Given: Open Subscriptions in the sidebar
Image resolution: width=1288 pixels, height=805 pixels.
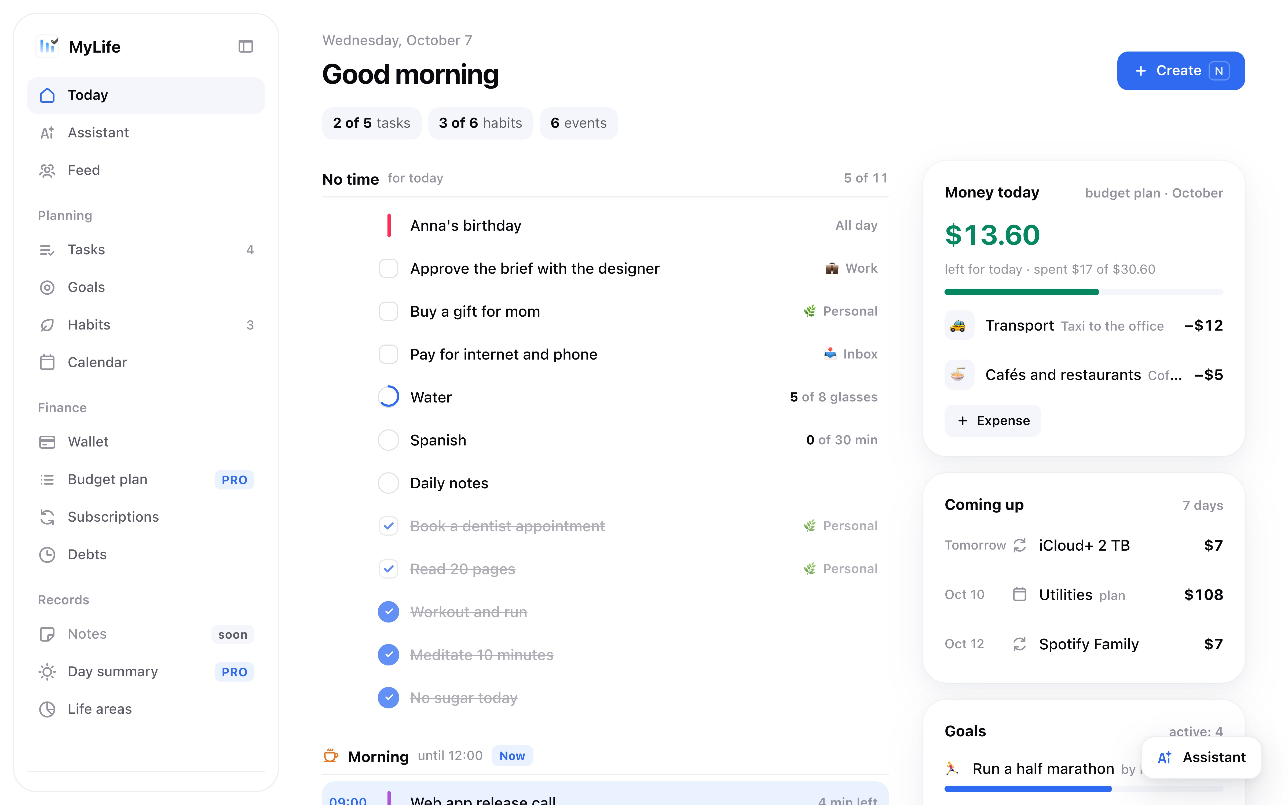Looking at the screenshot, I should tap(145, 517).
